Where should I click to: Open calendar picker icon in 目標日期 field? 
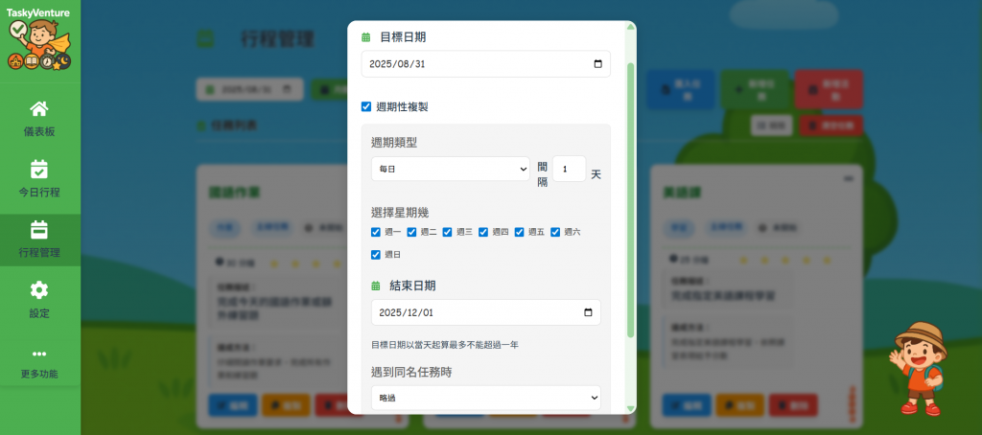click(x=597, y=64)
